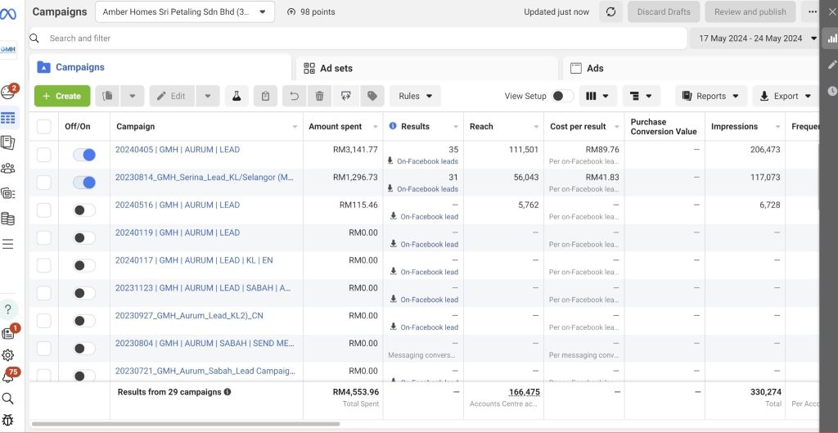Viewport: 838px width, 433px height.
Task: Click the A/B test flask icon
Action: (x=237, y=96)
